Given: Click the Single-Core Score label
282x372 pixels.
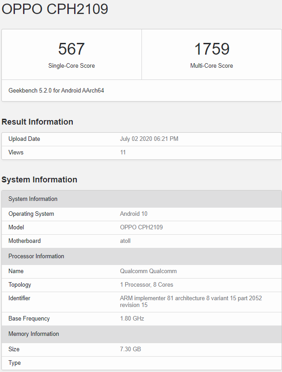Looking at the screenshot, I should (x=71, y=66).
